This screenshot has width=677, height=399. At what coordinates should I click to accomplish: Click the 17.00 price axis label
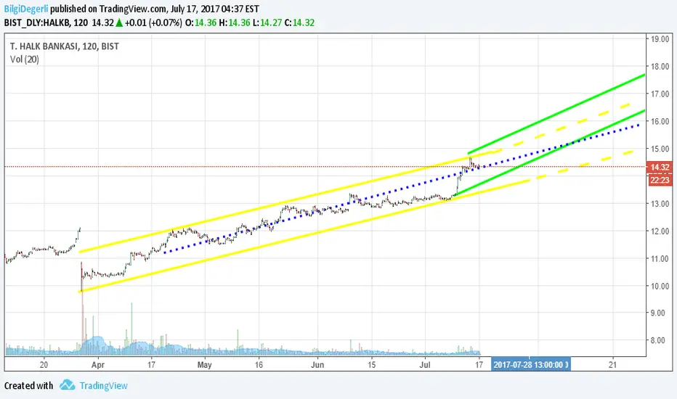(x=660, y=94)
